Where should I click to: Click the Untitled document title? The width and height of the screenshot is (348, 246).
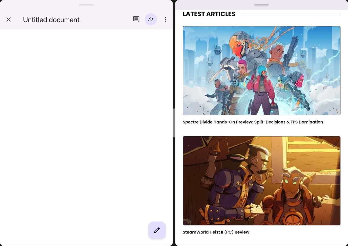coord(51,20)
